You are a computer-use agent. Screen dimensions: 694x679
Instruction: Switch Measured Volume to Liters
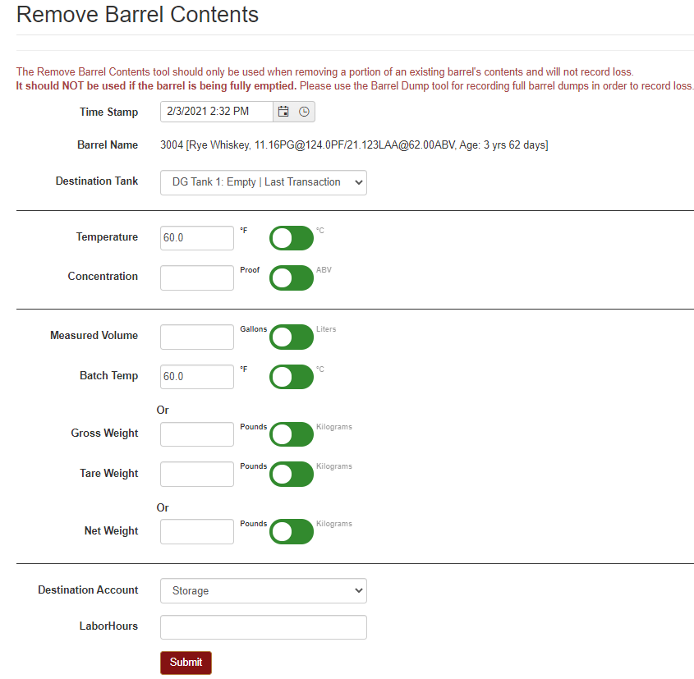coord(292,337)
